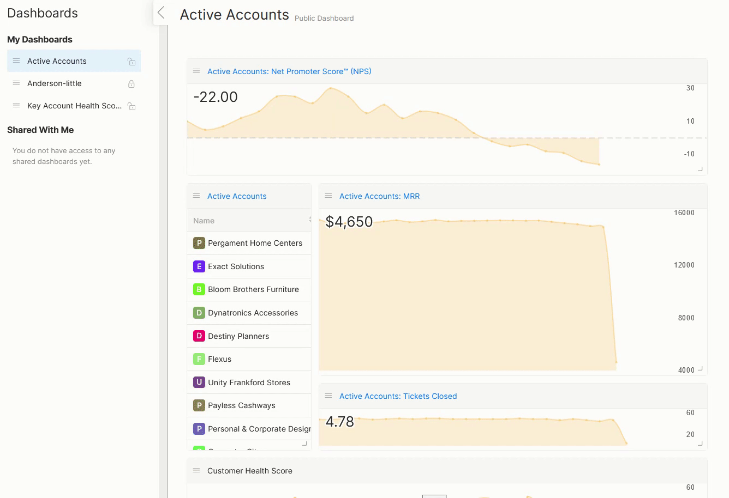The width and height of the screenshot is (729, 498).
Task: Click the menu handle on the MRR widget
Action: point(328,196)
